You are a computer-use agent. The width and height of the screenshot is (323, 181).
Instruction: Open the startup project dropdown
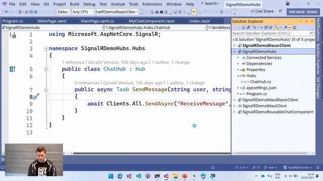click(117, 12)
